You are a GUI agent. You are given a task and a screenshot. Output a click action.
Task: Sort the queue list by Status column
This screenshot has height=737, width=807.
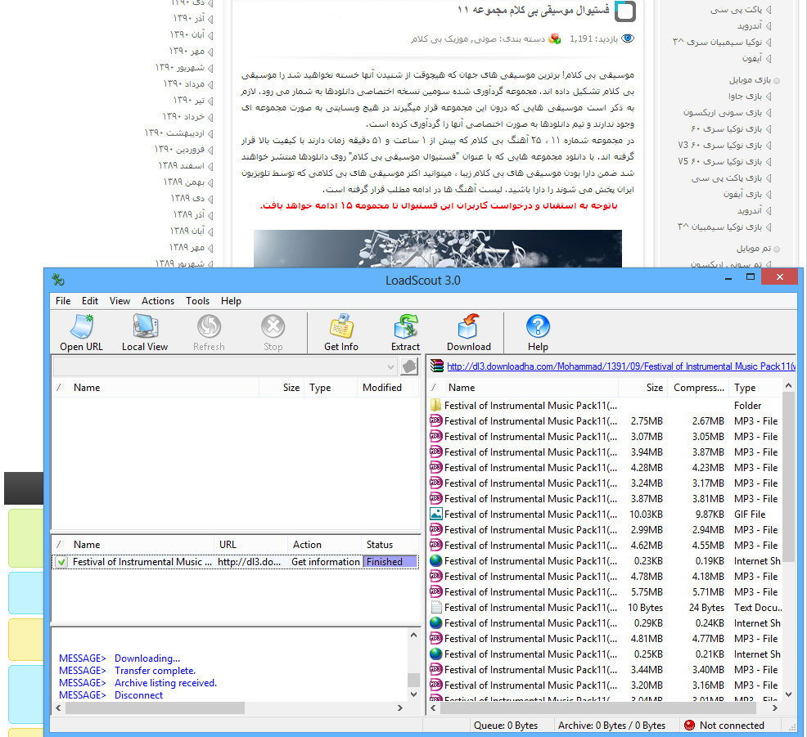pyautogui.click(x=380, y=545)
